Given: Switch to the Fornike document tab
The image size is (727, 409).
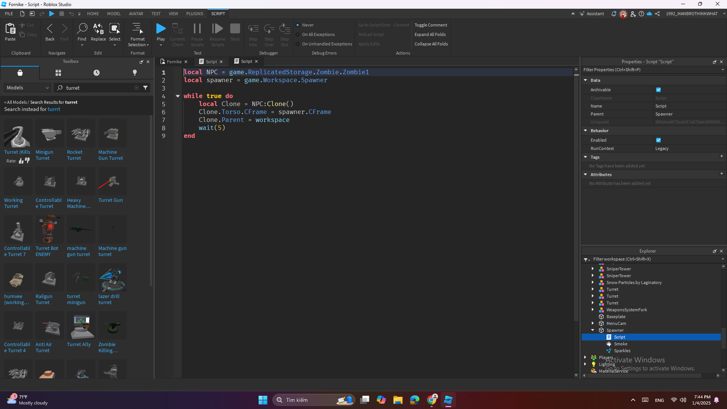Looking at the screenshot, I should coord(174,62).
